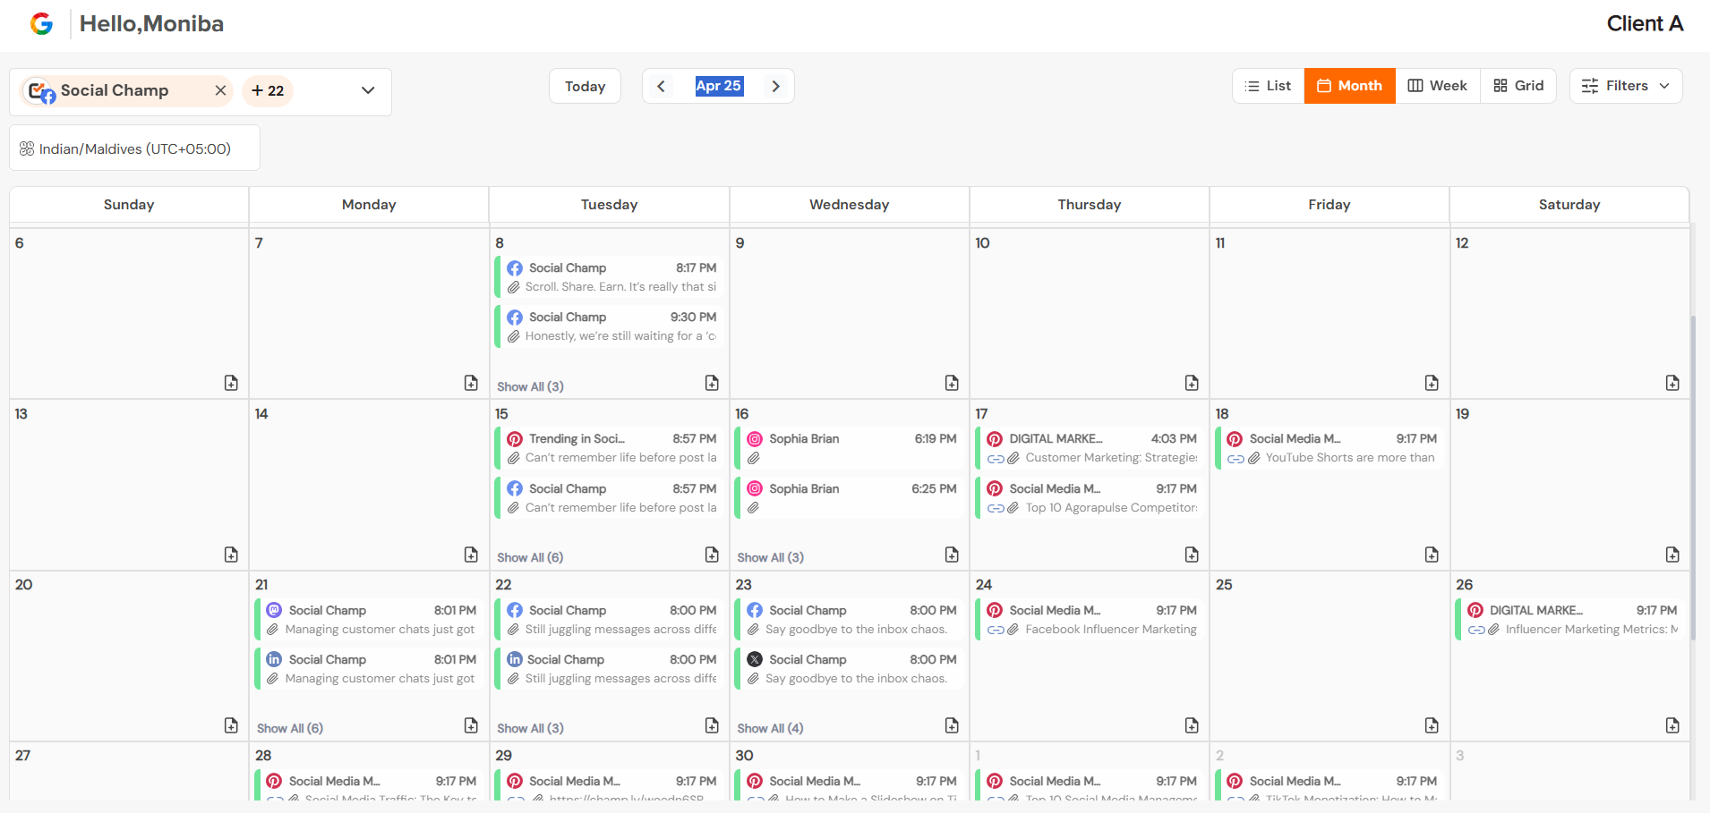This screenshot has width=1710, height=813.
Task: Add new post on Saturday 26
Action: 1672,725
